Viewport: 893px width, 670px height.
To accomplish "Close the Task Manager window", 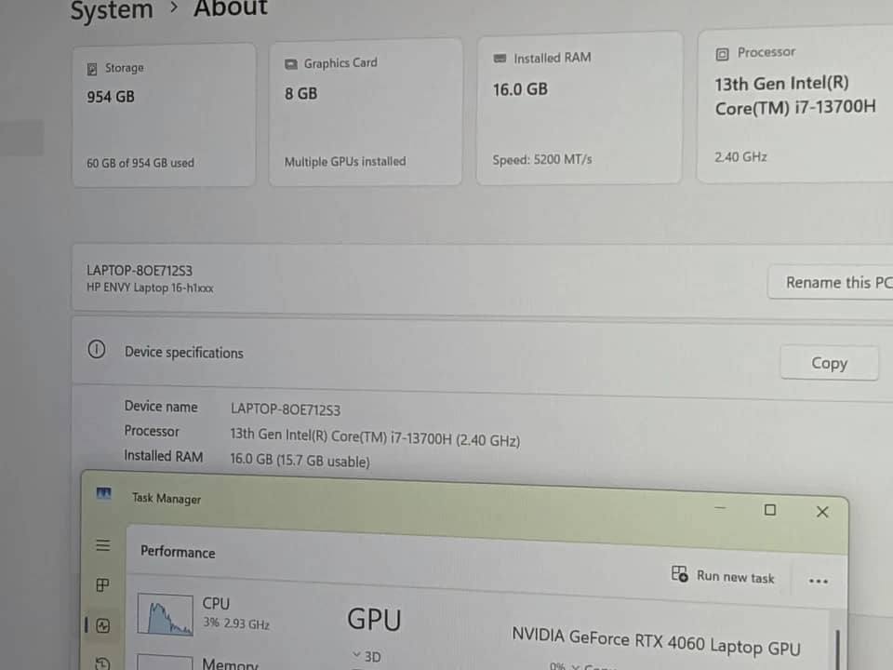I will tap(821, 512).
